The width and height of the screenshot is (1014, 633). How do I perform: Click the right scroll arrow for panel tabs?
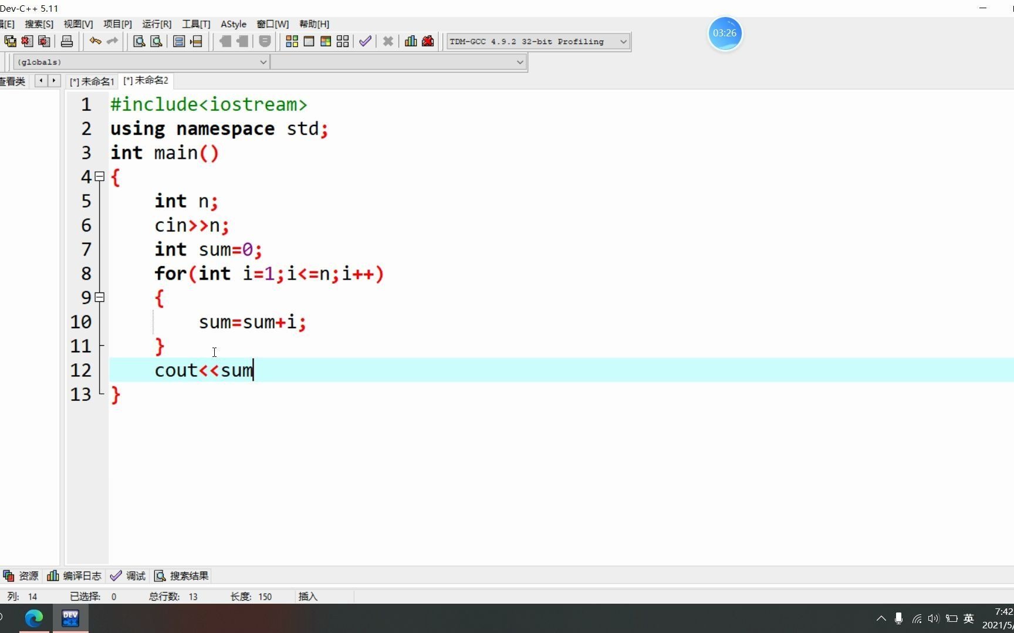[54, 80]
